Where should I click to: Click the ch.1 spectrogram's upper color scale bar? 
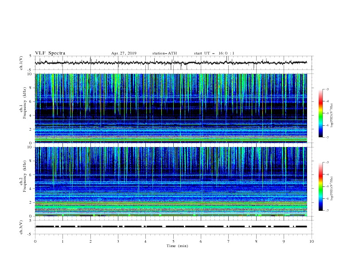pos(321,113)
